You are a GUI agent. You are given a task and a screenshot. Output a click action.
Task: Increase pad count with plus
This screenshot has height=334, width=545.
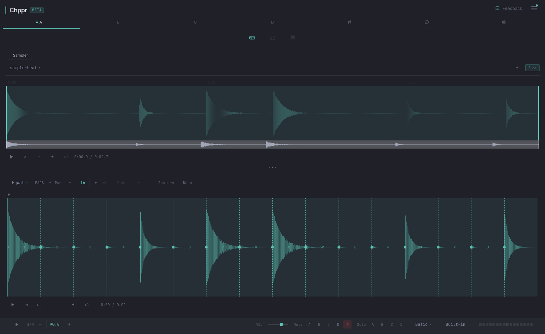click(96, 183)
